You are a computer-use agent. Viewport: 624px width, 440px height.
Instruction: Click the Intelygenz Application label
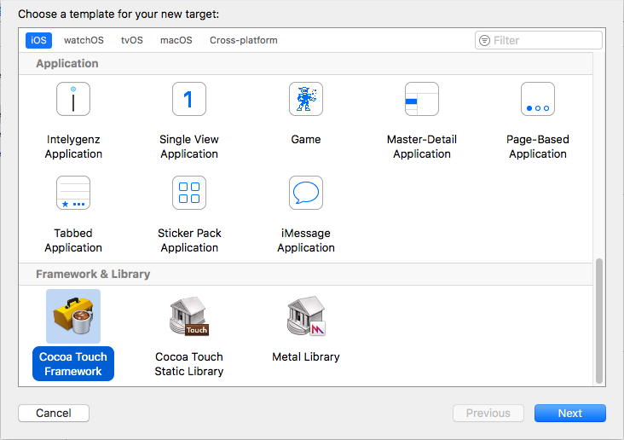click(73, 147)
